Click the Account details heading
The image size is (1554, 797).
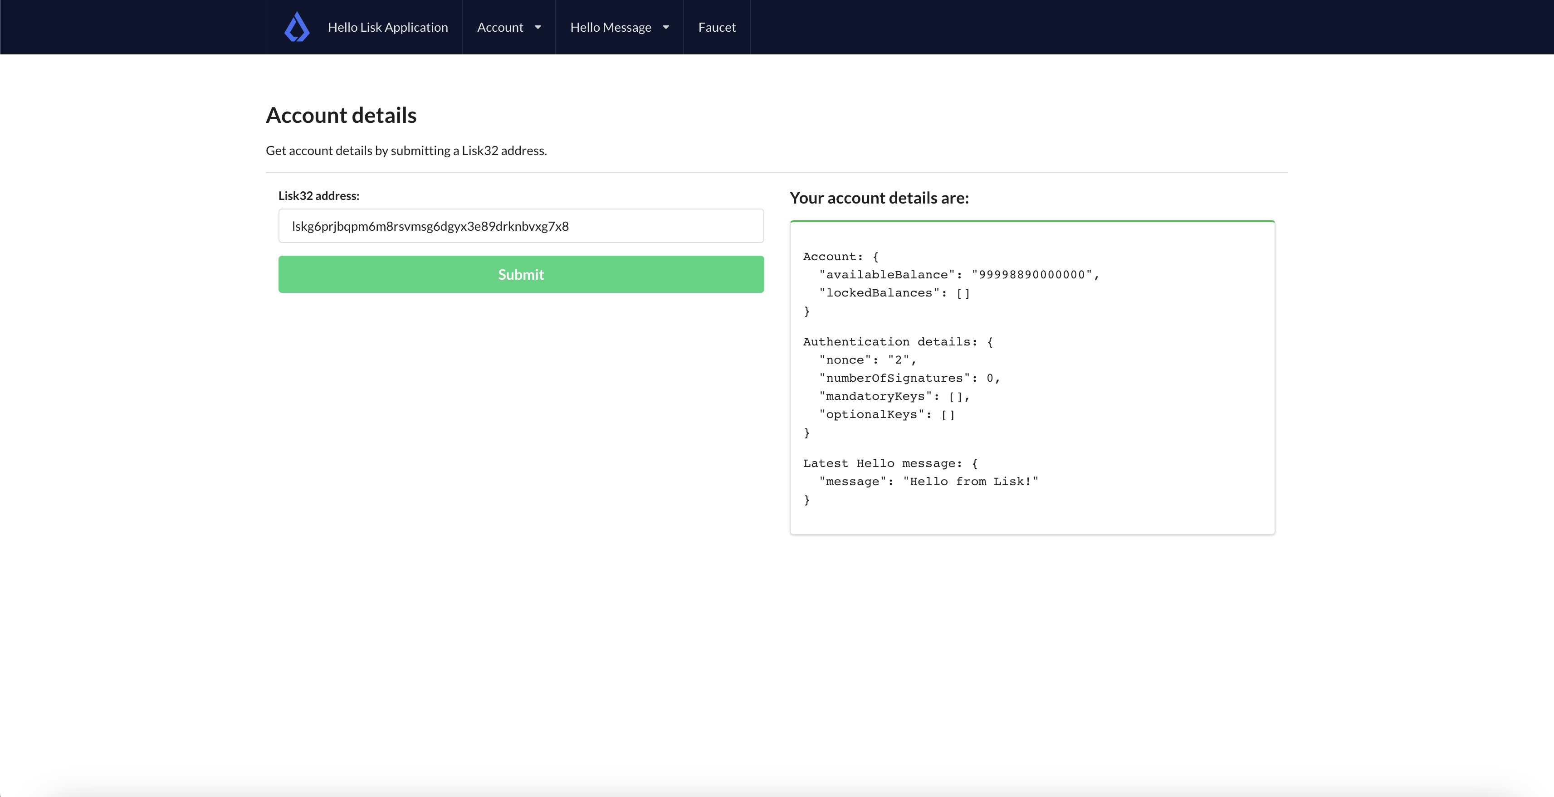click(x=341, y=115)
